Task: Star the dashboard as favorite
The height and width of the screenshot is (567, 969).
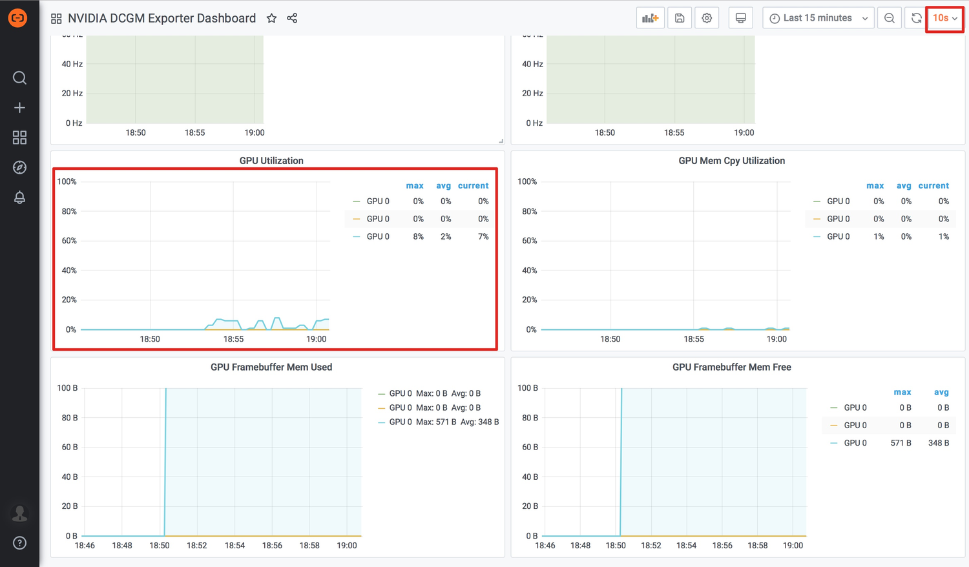Action: pos(271,18)
